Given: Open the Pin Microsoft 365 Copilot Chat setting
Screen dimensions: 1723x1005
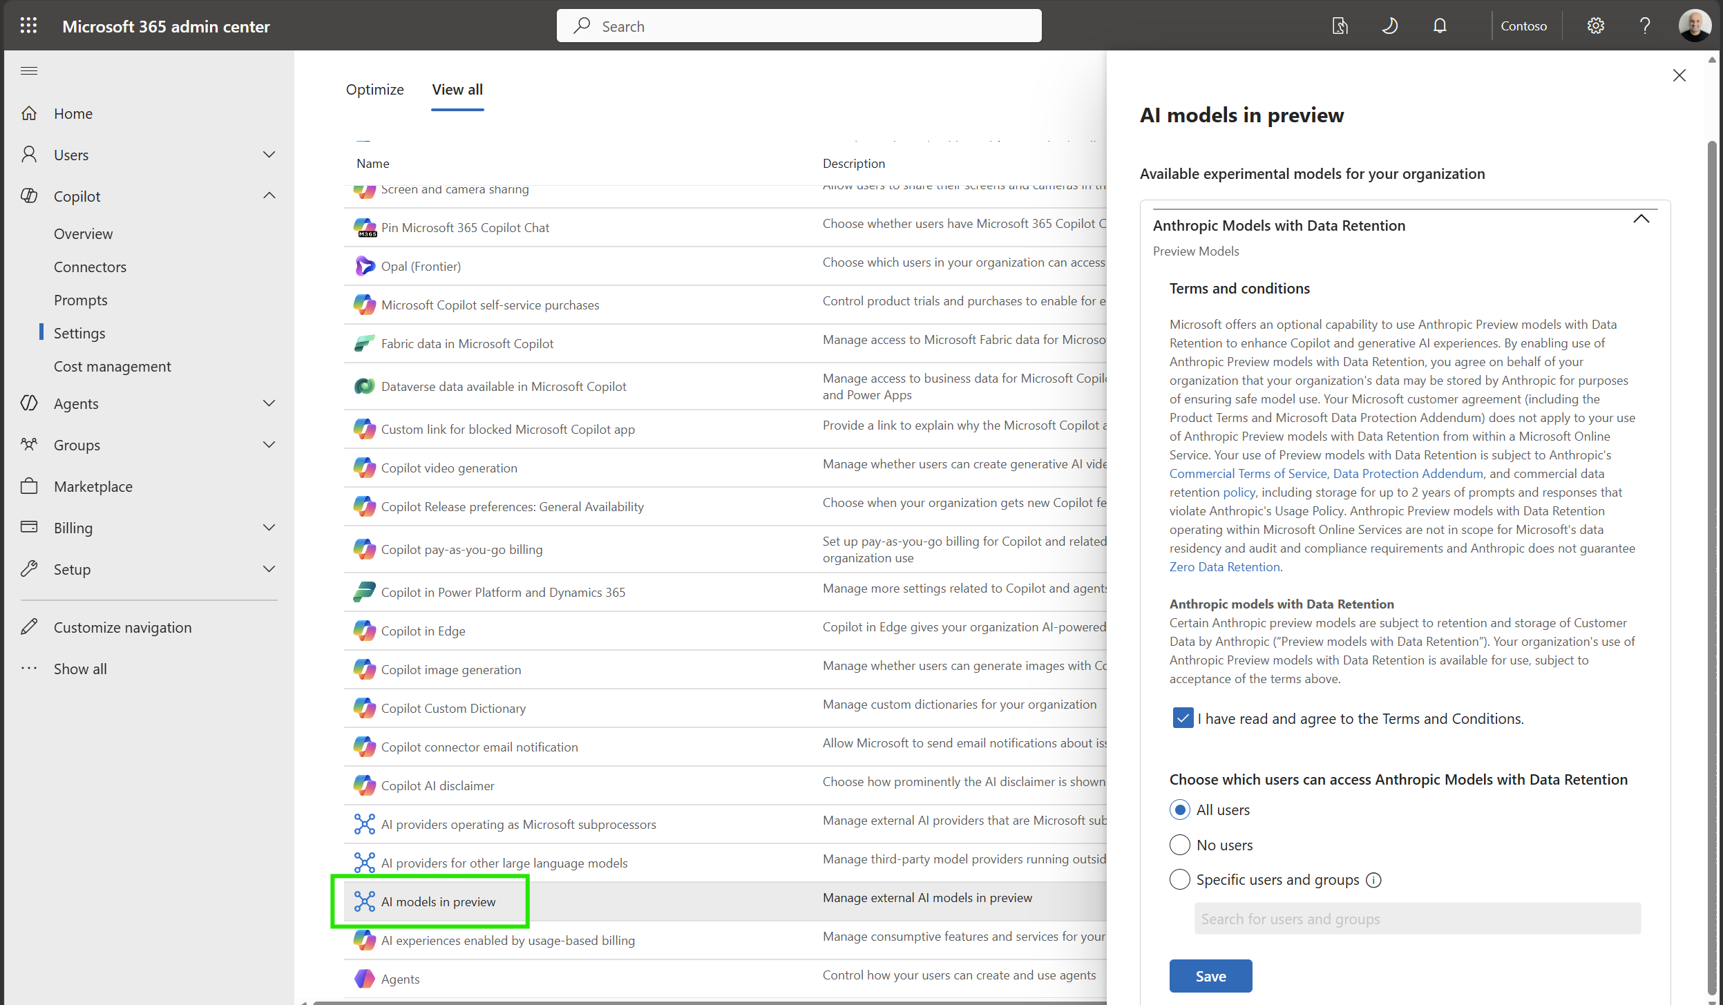Looking at the screenshot, I should pos(465,228).
